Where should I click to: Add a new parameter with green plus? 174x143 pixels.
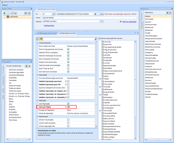point(167,13)
